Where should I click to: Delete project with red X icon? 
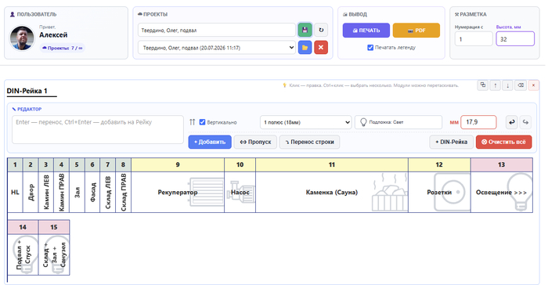321,48
